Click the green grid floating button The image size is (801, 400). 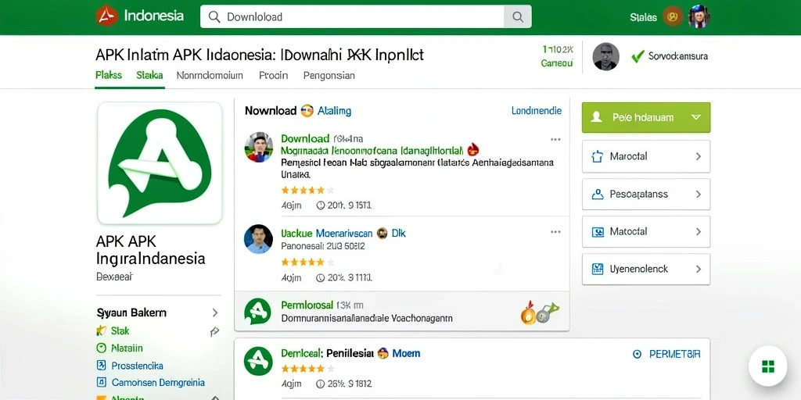768,366
